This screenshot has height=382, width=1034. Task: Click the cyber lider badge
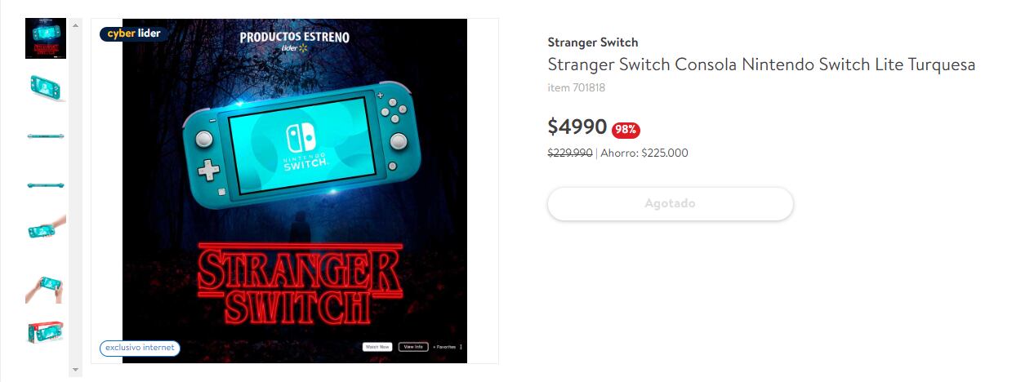(x=135, y=33)
